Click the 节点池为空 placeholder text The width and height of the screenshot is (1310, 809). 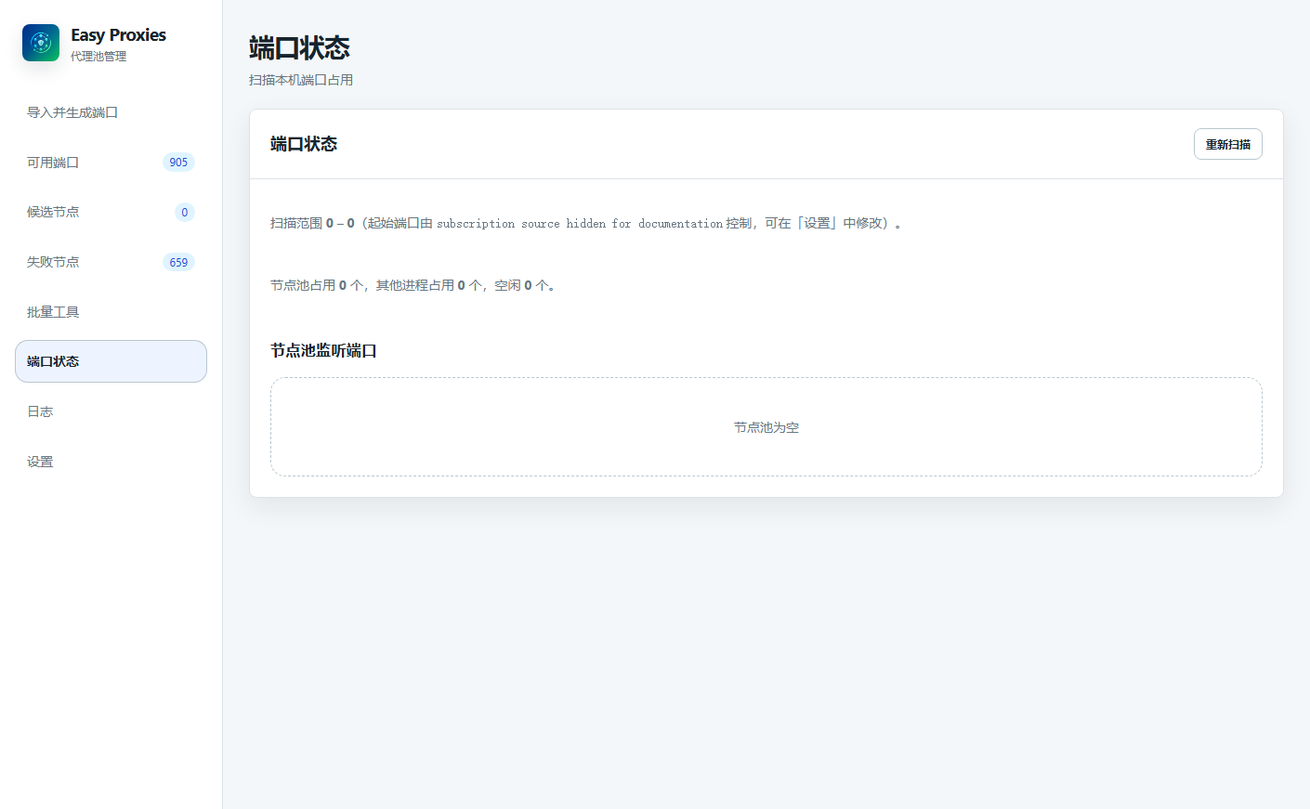[x=766, y=427]
